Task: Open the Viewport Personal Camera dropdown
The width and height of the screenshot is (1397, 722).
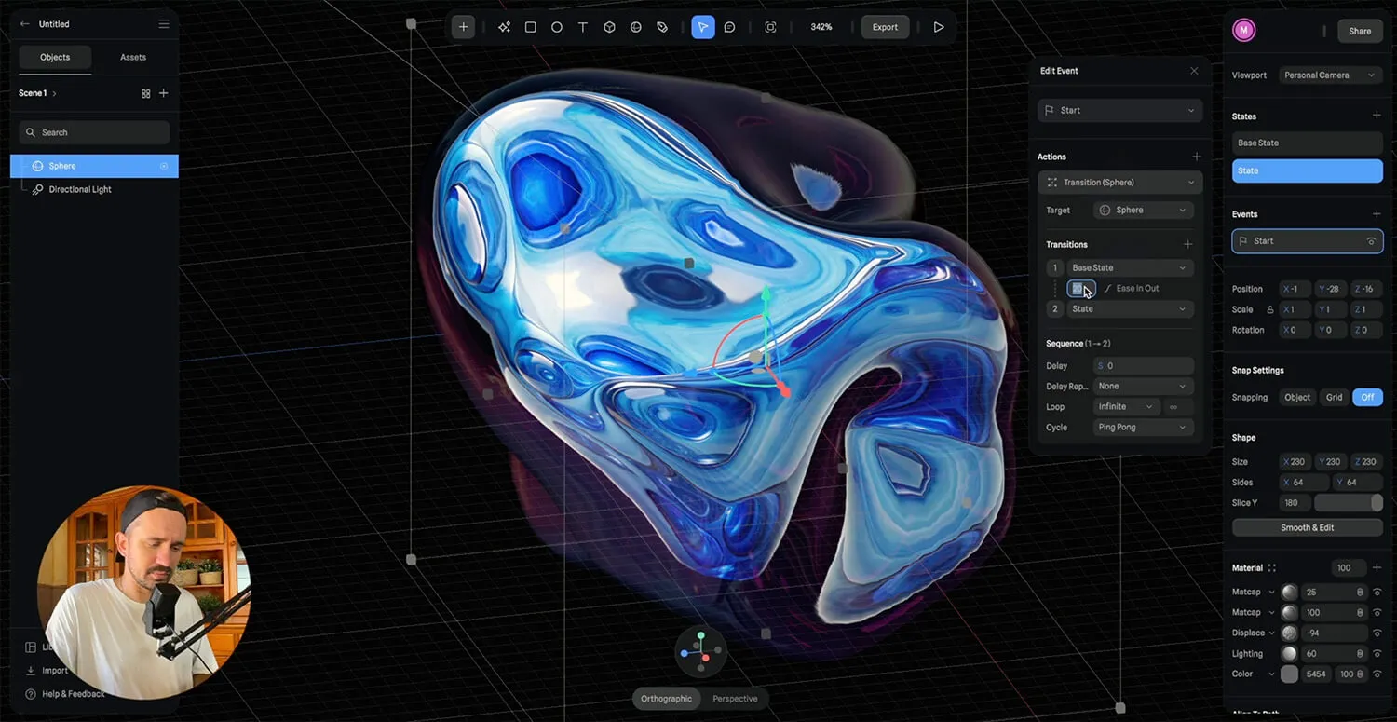Action: [1331, 75]
